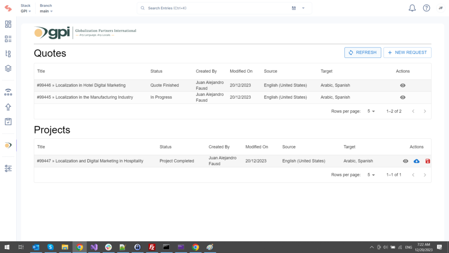Select quote '#99445 » Localization in the Manufacturing Industry'
Viewport: 449px width, 253px height.
(x=85, y=97)
